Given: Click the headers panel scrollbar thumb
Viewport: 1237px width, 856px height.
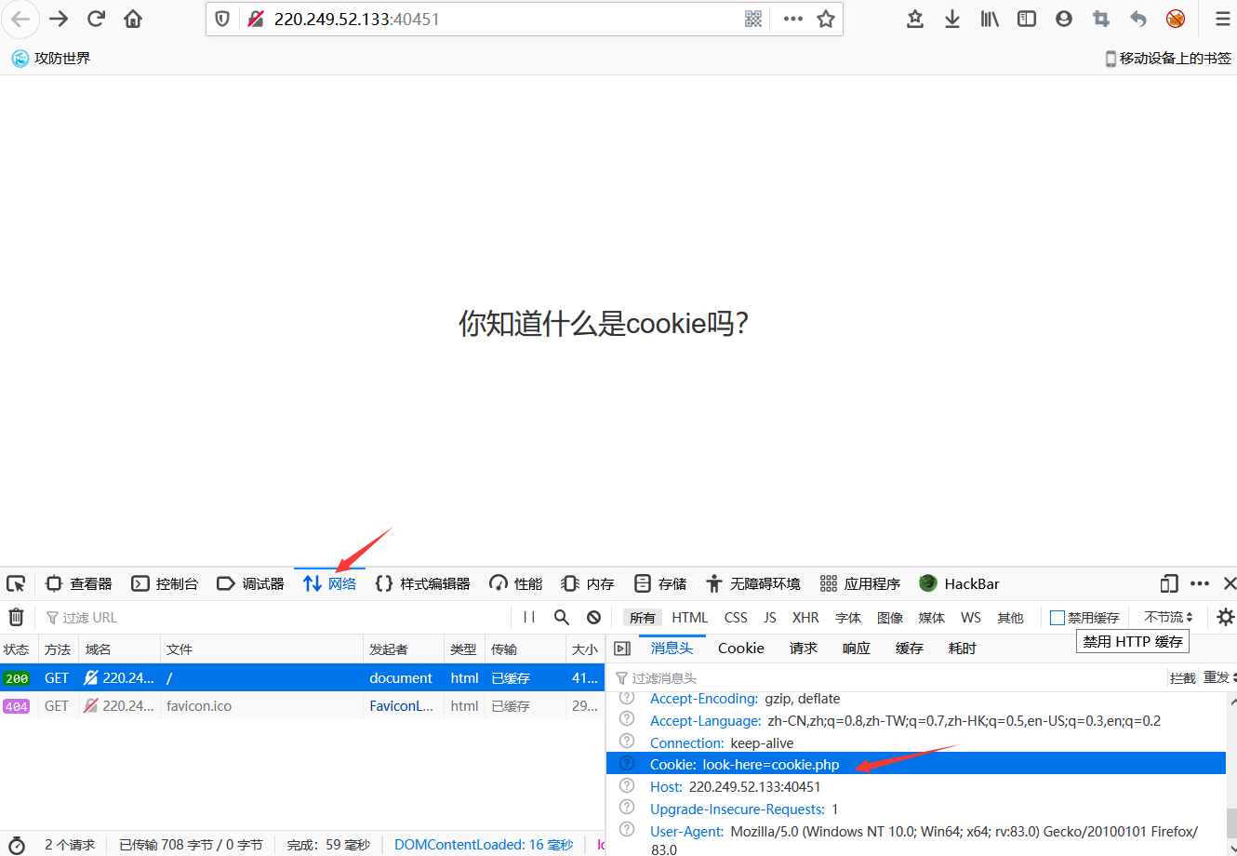Looking at the screenshot, I should pos(1231,823).
